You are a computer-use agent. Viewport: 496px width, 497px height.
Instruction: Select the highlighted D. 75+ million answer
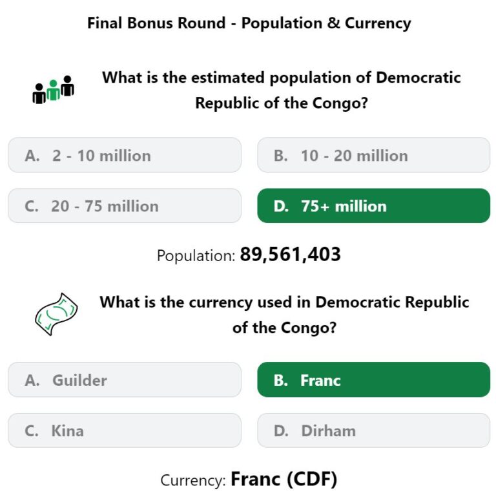click(x=374, y=206)
